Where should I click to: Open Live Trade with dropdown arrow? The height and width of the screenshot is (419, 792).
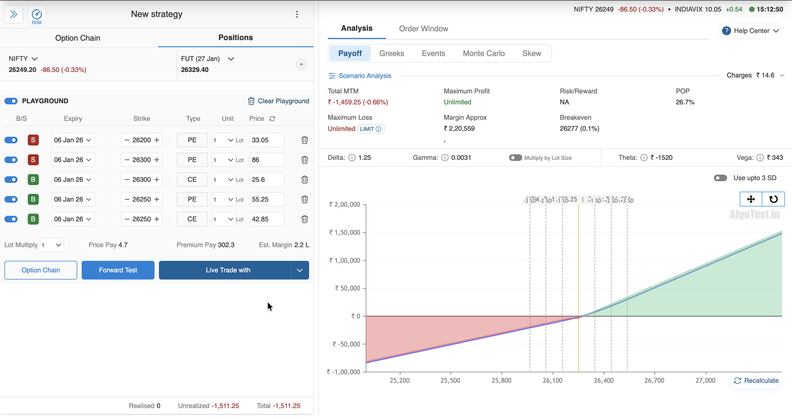coord(299,270)
